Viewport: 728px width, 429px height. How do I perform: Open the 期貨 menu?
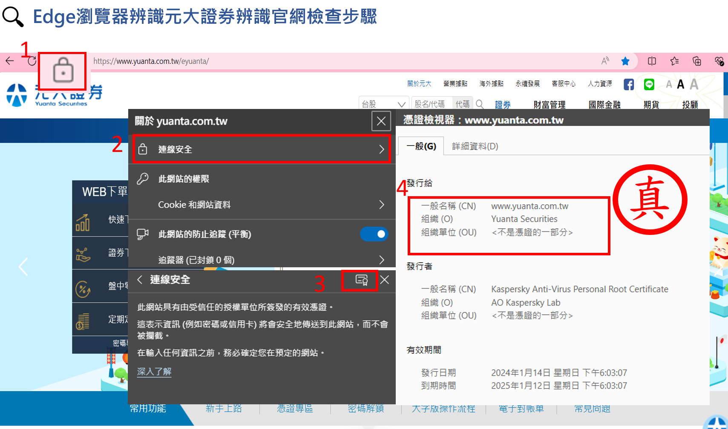(651, 104)
